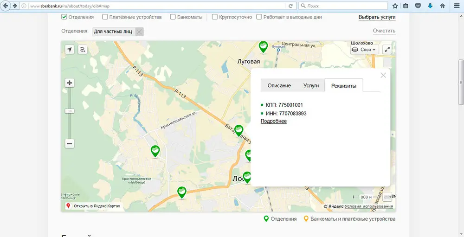
Task: Select the Реквизиты tab
Action: click(344, 86)
